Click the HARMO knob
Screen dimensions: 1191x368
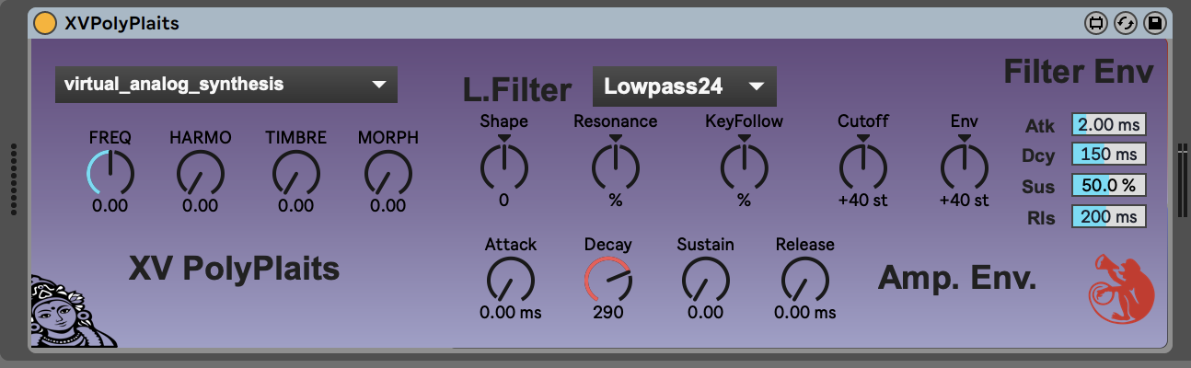pos(201,172)
